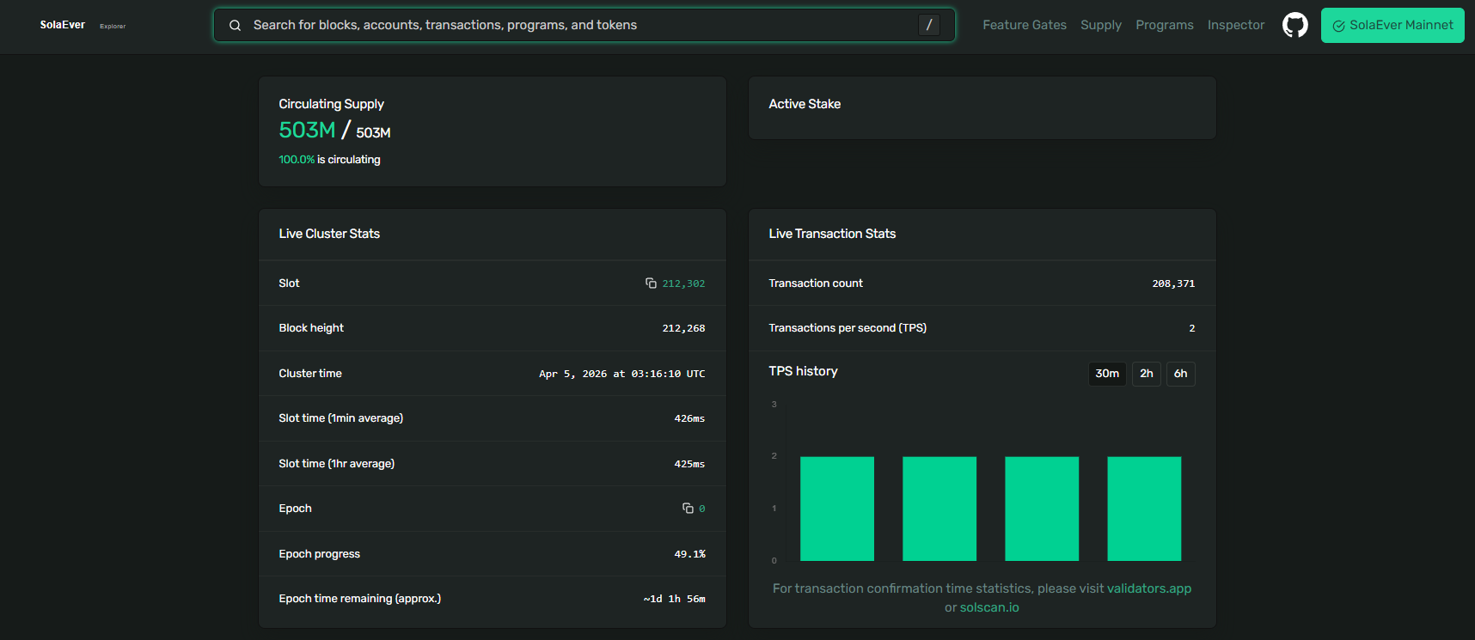This screenshot has height=640, width=1475.
Task: Click the first TPS history bar
Action: [836, 509]
